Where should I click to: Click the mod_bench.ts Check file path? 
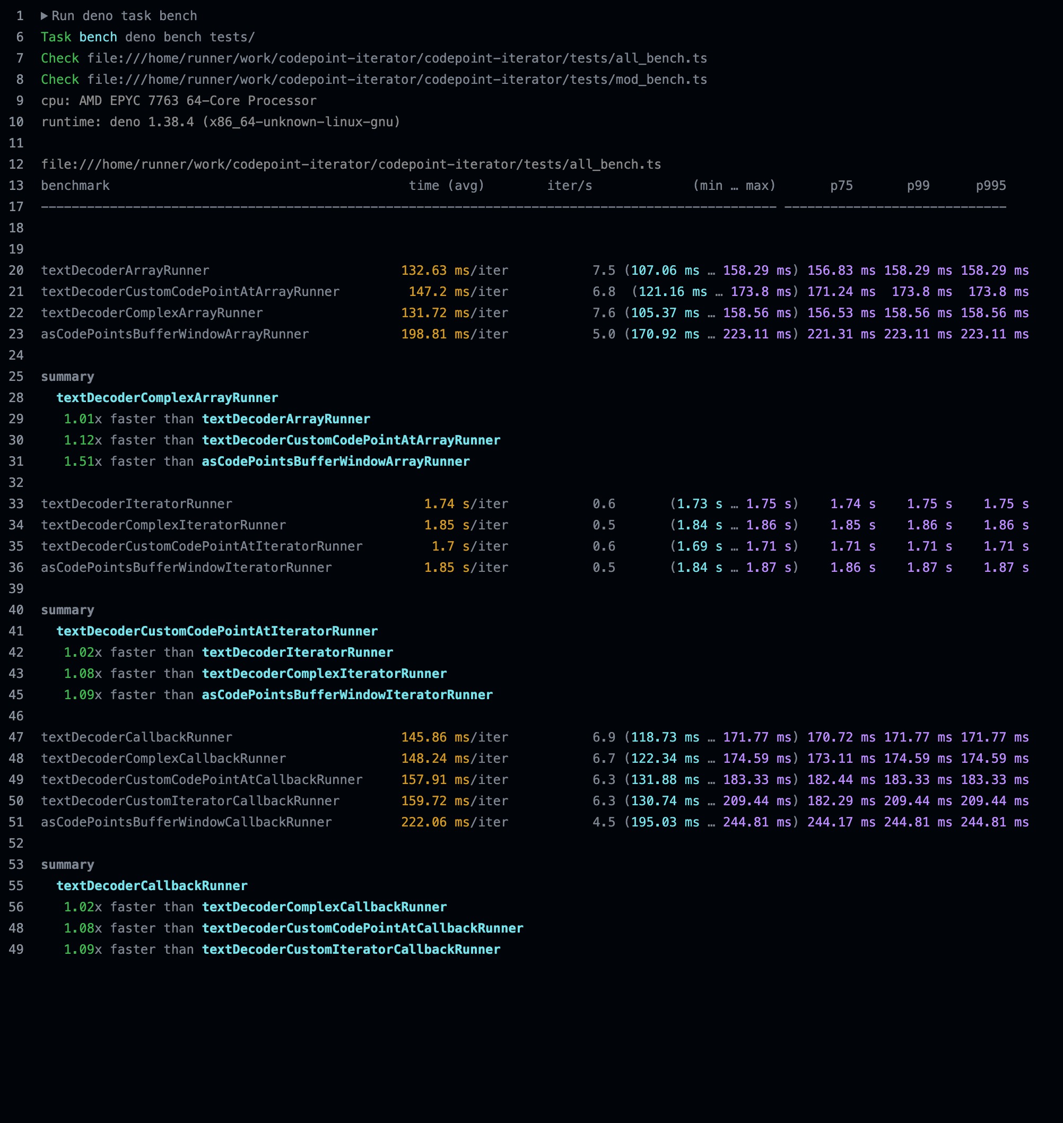click(397, 80)
